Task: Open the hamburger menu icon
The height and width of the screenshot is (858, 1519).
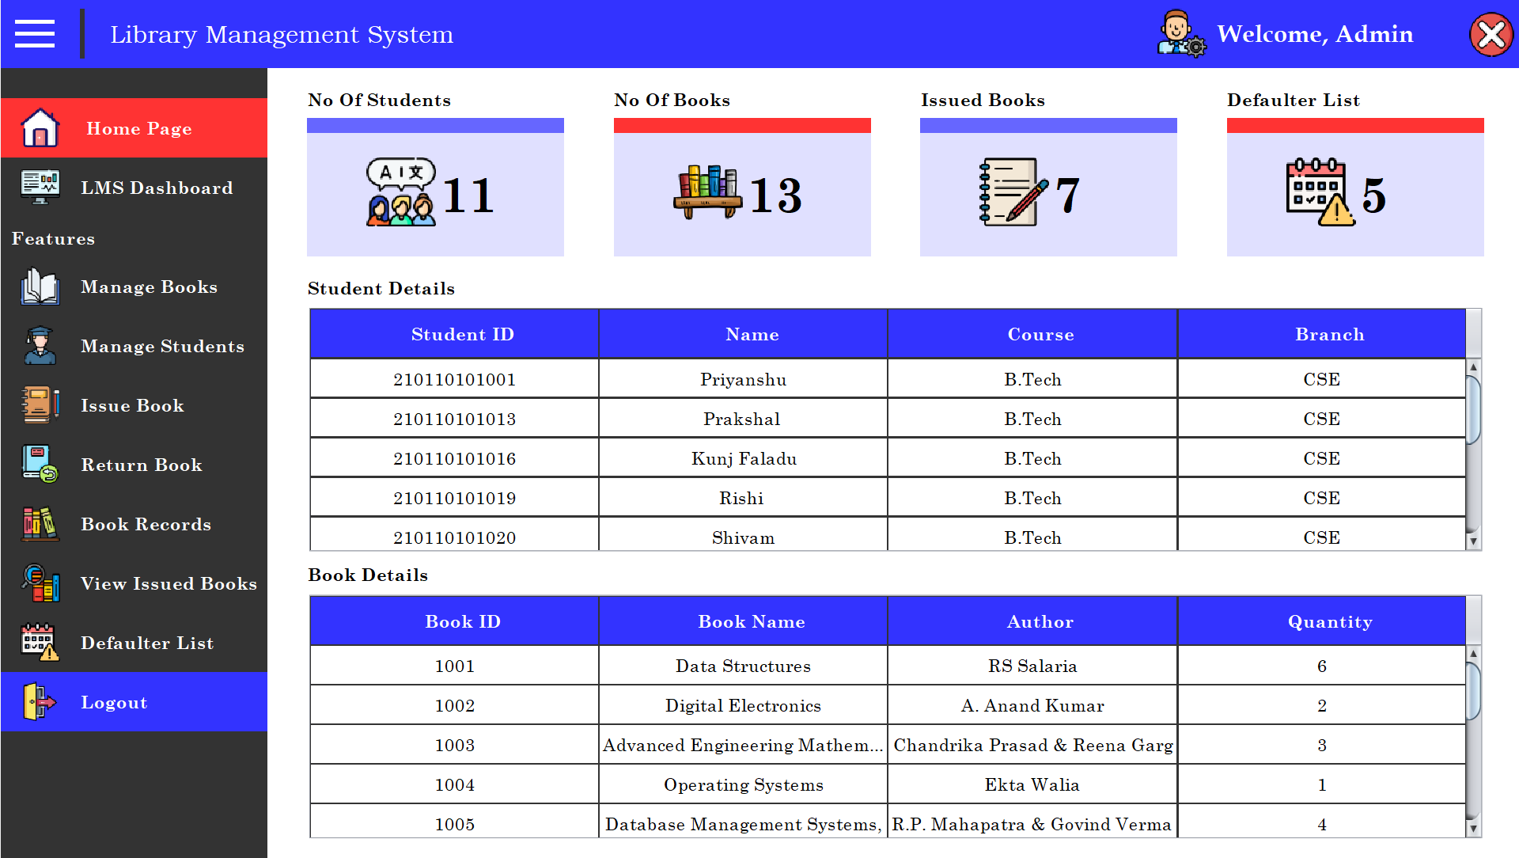Action: 35,34
